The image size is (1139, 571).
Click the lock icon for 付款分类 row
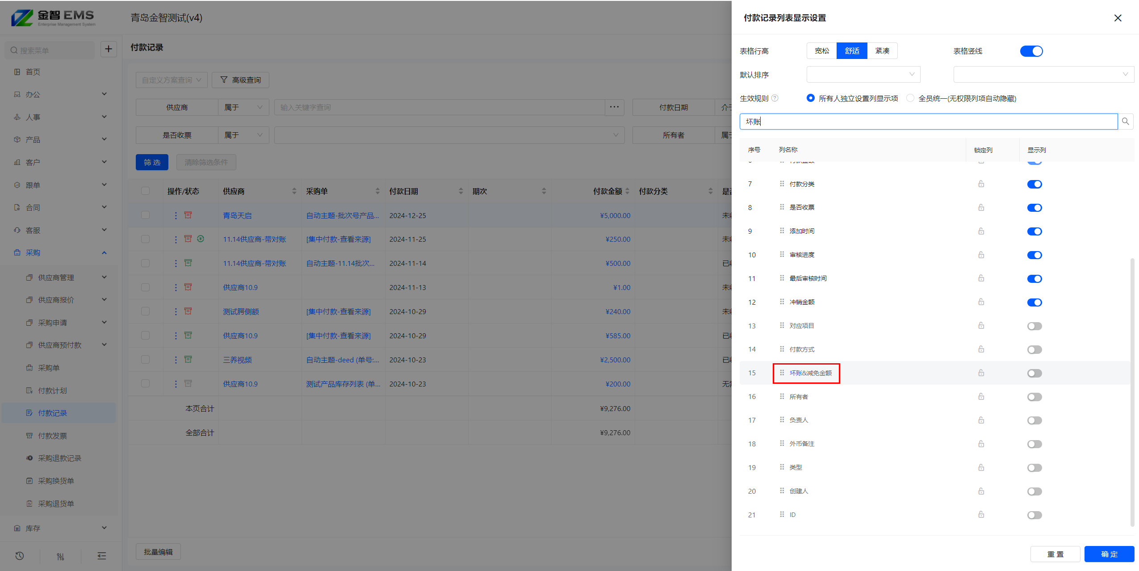click(981, 184)
